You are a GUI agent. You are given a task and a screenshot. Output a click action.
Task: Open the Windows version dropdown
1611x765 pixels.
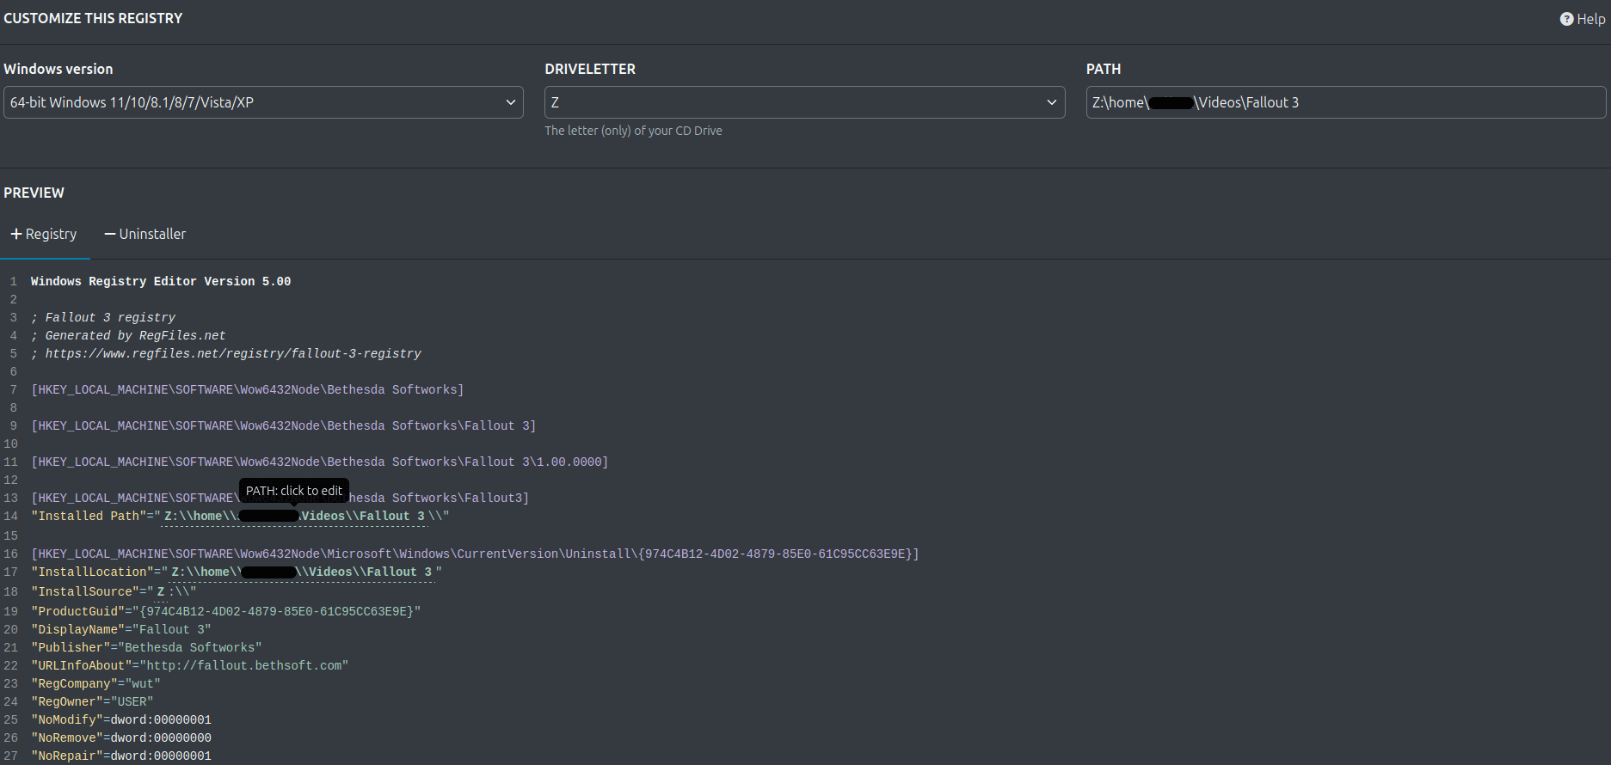pos(263,102)
